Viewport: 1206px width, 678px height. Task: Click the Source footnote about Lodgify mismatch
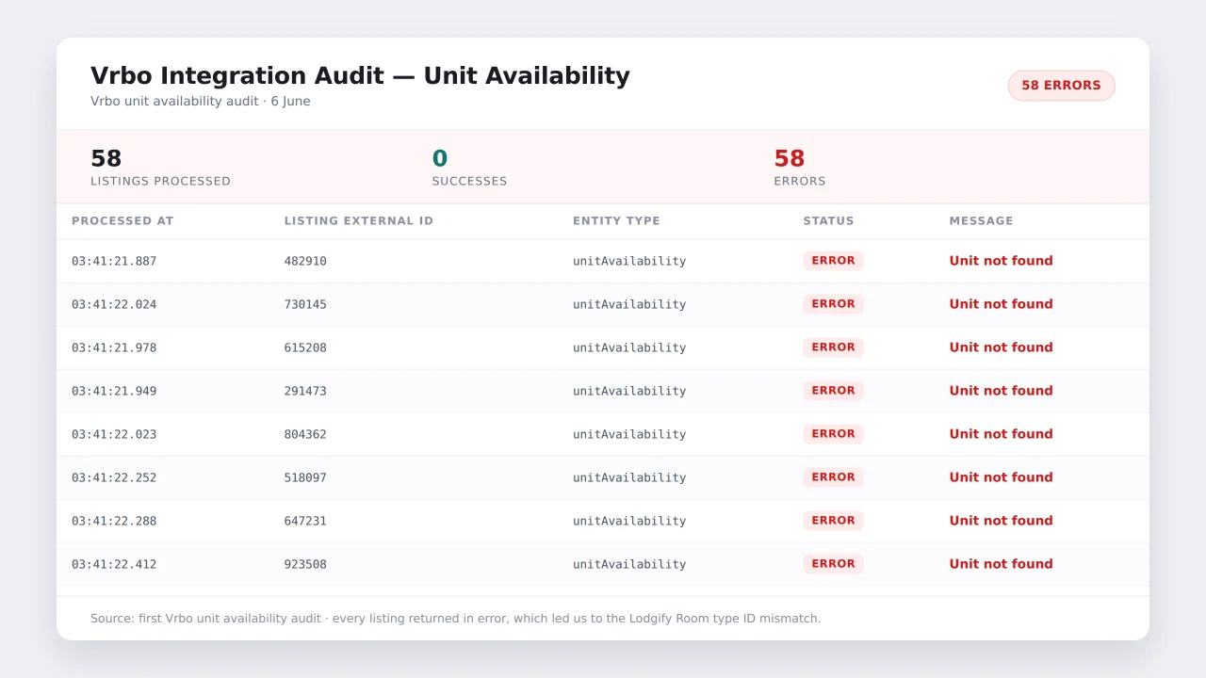point(455,619)
